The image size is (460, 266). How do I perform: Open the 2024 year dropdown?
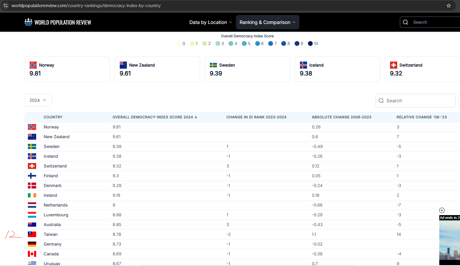tap(38, 100)
